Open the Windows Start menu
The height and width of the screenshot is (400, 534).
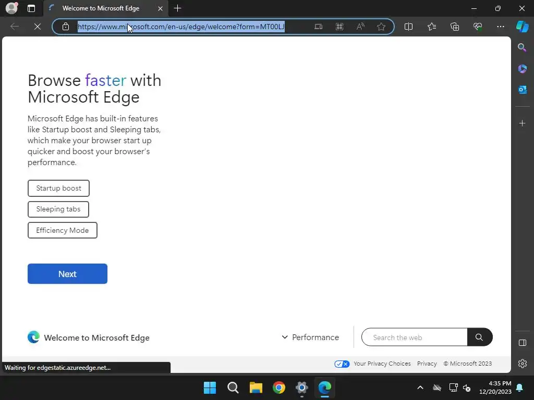pyautogui.click(x=210, y=387)
